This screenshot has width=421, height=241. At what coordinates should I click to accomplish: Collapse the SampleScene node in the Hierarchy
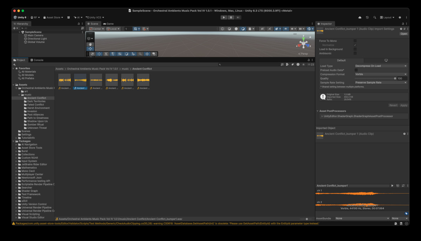coord(20,32)
